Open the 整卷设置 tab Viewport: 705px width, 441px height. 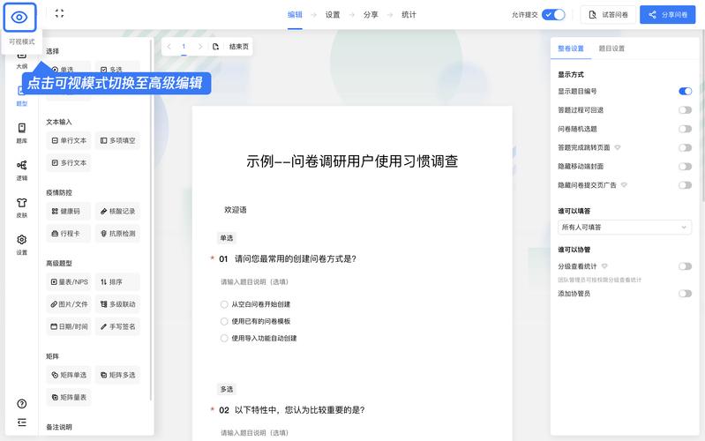[571, 49]
